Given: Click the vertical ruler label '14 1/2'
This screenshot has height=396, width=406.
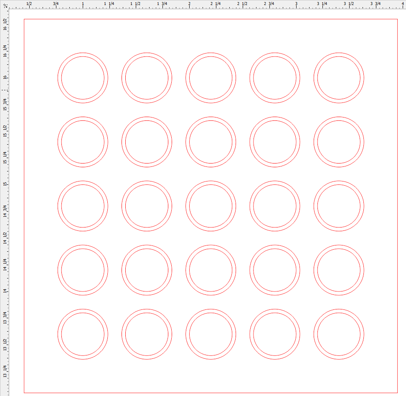Looking at the screenshot, I should tap(5, 238).
